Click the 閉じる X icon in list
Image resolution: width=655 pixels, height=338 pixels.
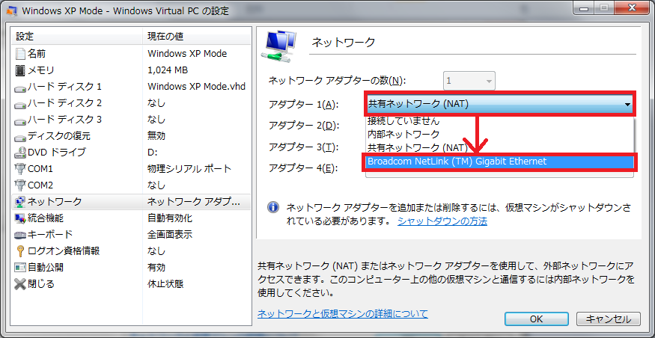point(20,284)
